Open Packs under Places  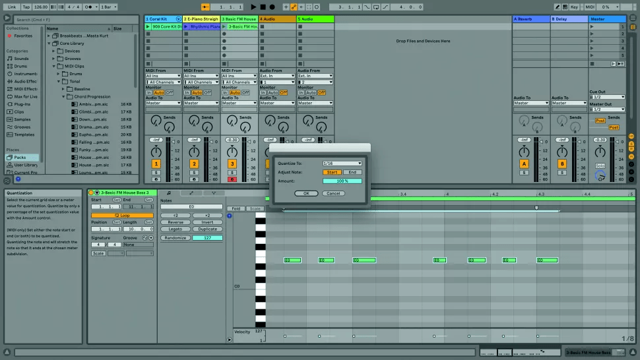[20, 158]
